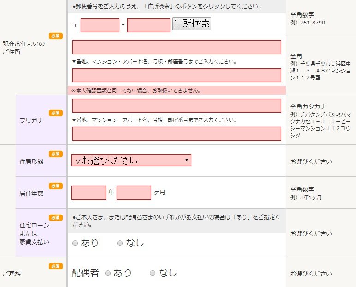356x287 pixels.
Task: Focus the second フリガナ text field
Action: click(177, 134)
